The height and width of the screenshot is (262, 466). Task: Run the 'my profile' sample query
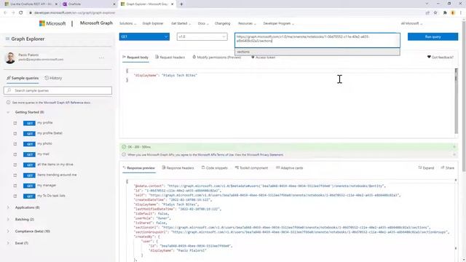pyautogui.click(x=44, y=123)
